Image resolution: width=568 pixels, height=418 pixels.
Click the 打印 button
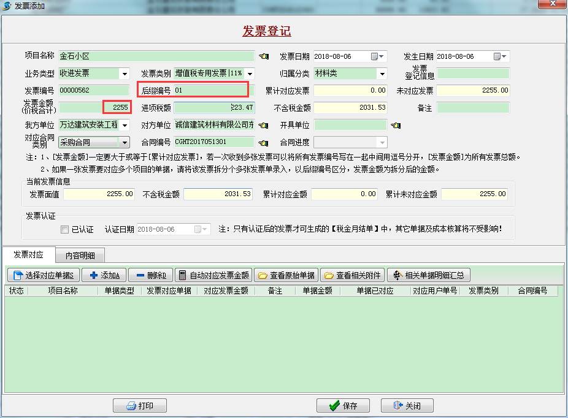pos(140,406)
